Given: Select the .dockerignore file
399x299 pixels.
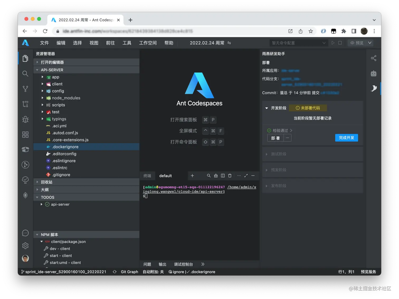Looking at the screenshot, I should click(x=86, y=147).
